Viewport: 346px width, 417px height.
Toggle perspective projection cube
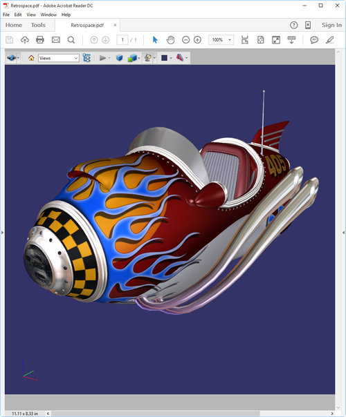(119, 58)
